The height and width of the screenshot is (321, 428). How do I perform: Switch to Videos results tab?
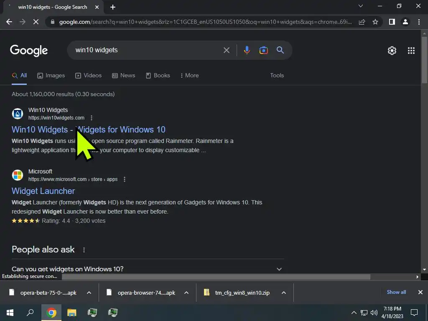point(89,76)
